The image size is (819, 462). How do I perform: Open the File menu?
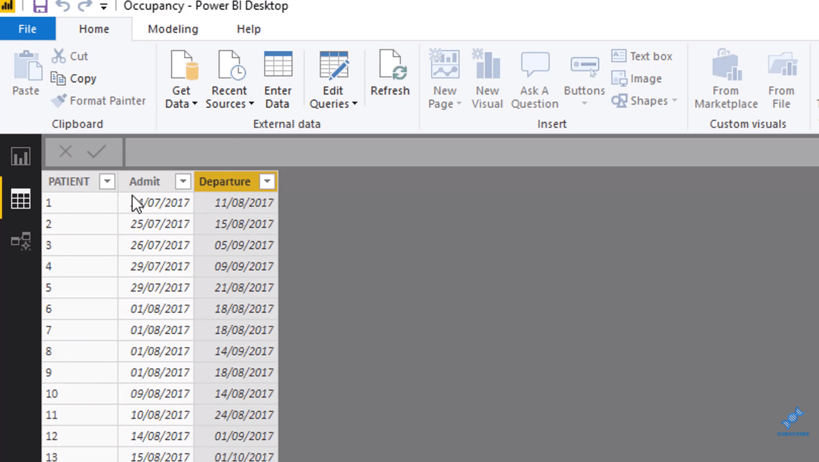click(27, 29)
